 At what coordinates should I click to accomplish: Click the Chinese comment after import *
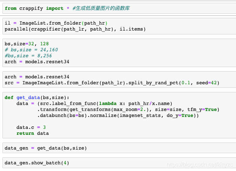click(101, 8)
